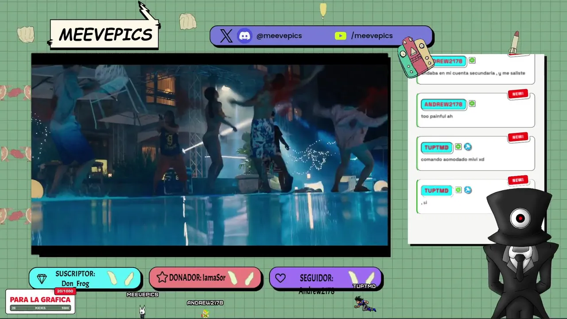
Task: Click the X (Twitter) logo icon
Action: coord(226,36)
